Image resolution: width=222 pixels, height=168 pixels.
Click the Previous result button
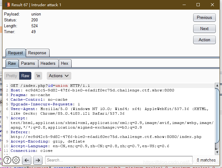(x=204, y=18)
